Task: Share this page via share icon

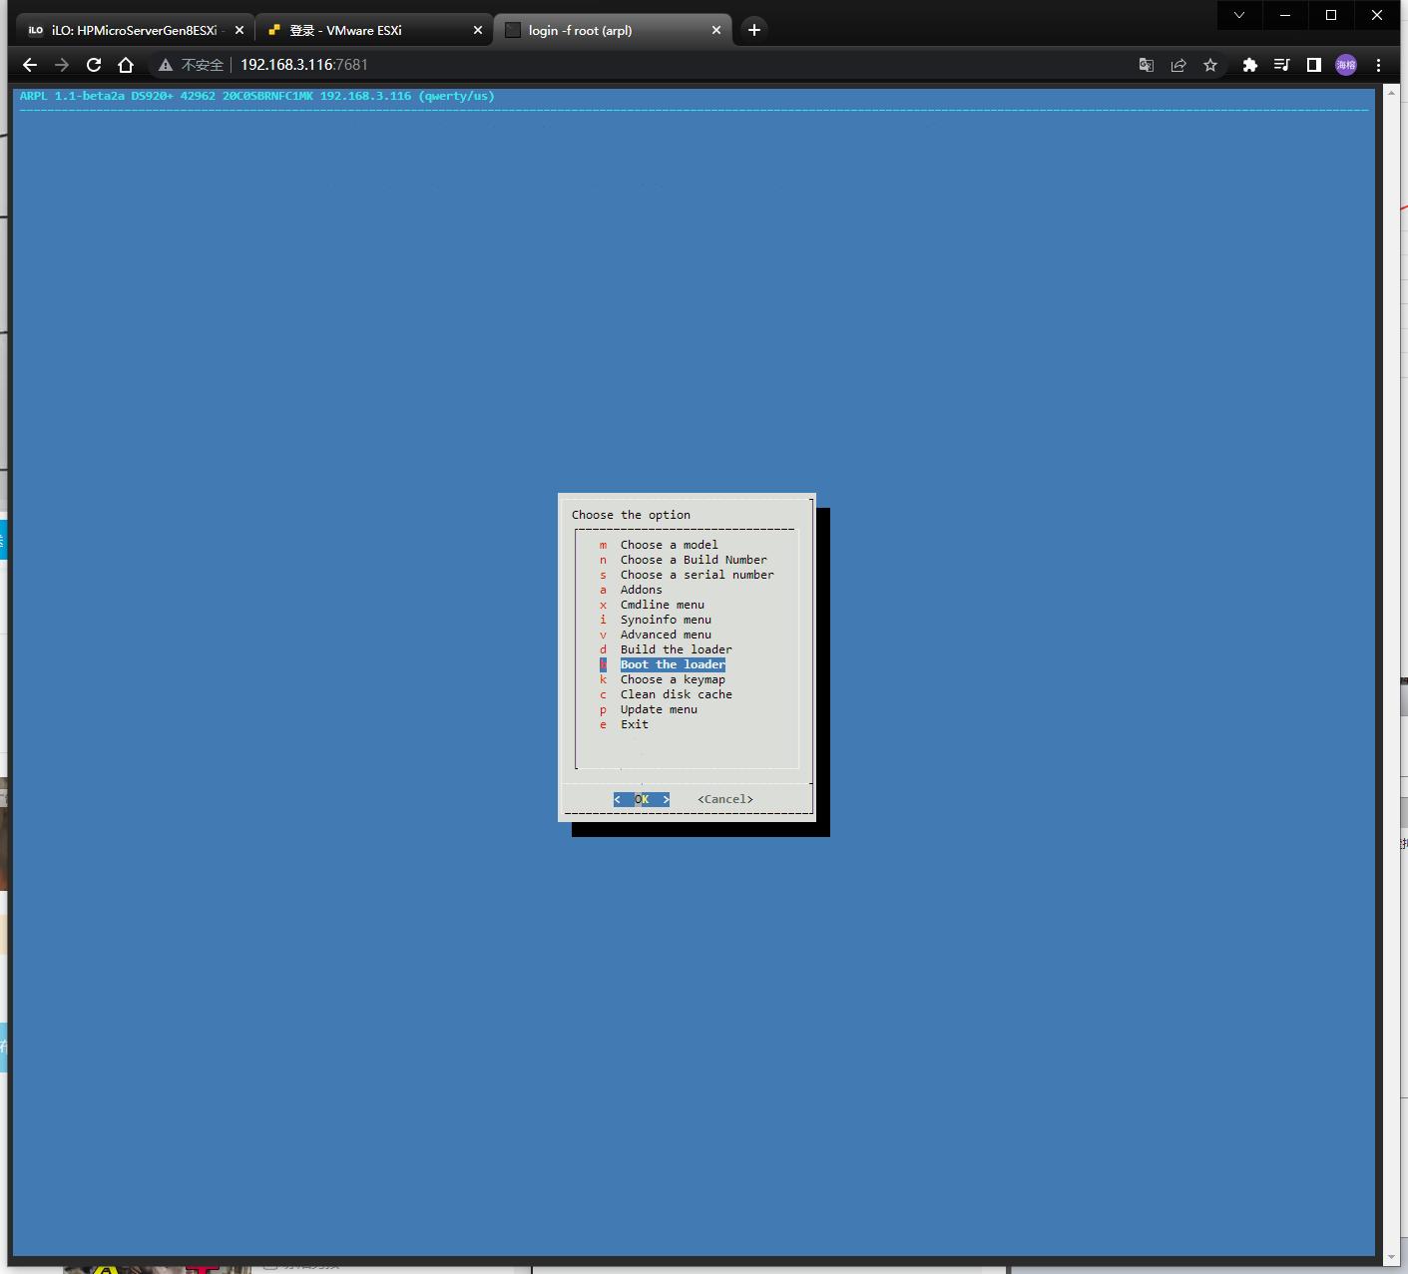Action: coord(1178,65)
